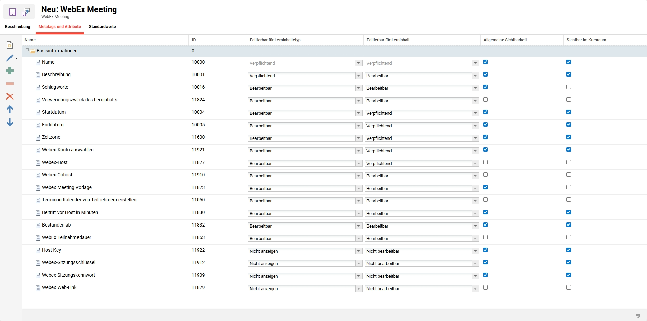Click the document icon beside Host Key

pyautogui.click(x=38, y=250)
